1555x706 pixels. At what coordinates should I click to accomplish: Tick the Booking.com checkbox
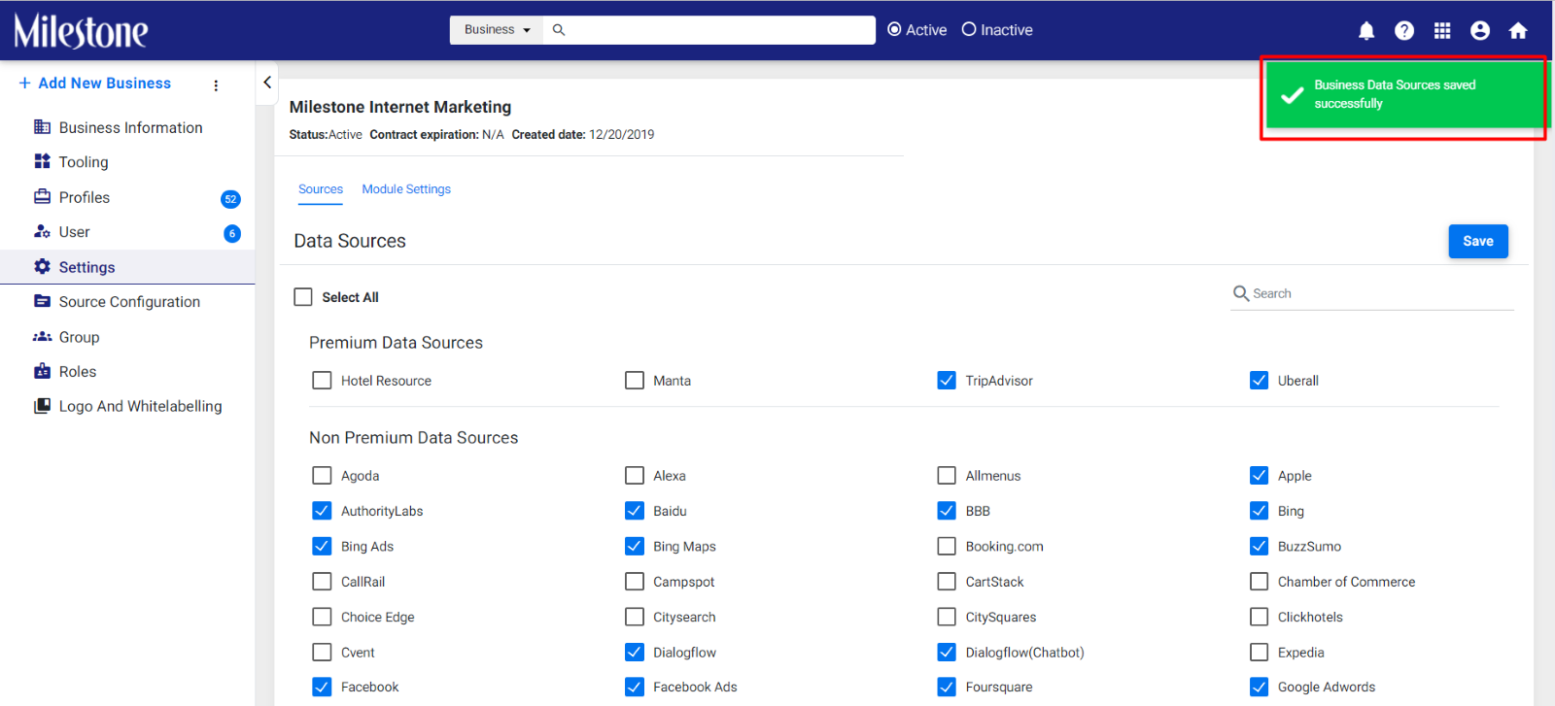click(x=947, y=547)
